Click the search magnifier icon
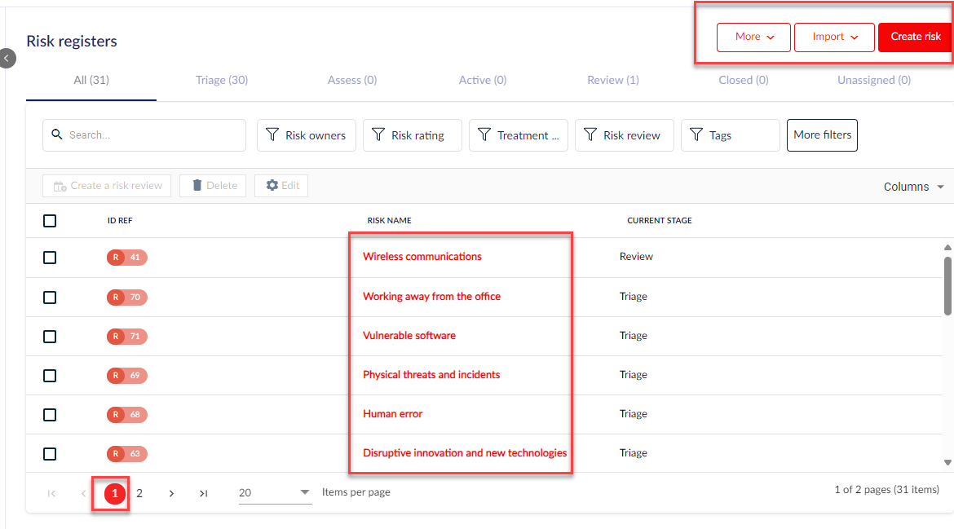Image resolution: width=954 pixels, height=529 pixels. coord(56,134)
